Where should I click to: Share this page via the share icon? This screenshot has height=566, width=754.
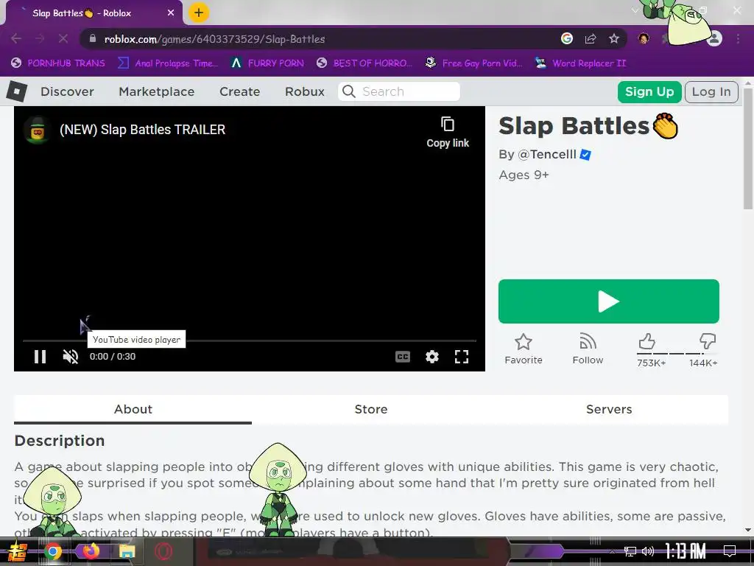tap(591, 38)
